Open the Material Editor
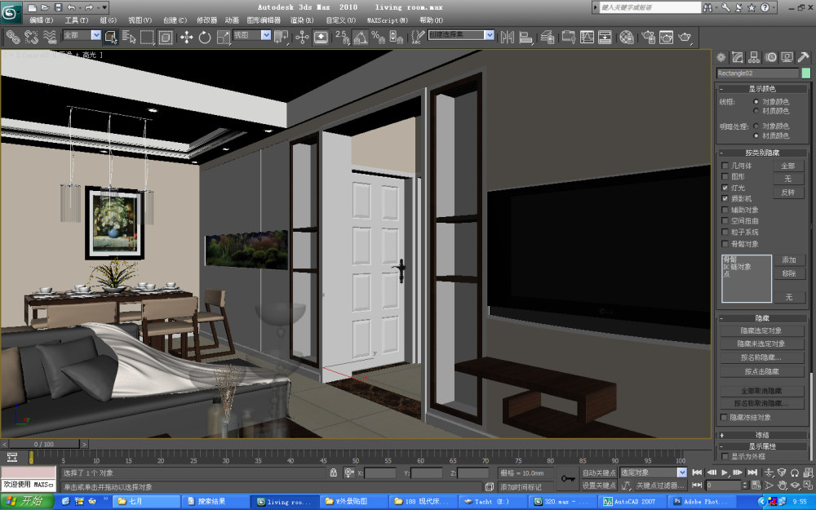Screen dimensions: 816x510 (627, 37)
